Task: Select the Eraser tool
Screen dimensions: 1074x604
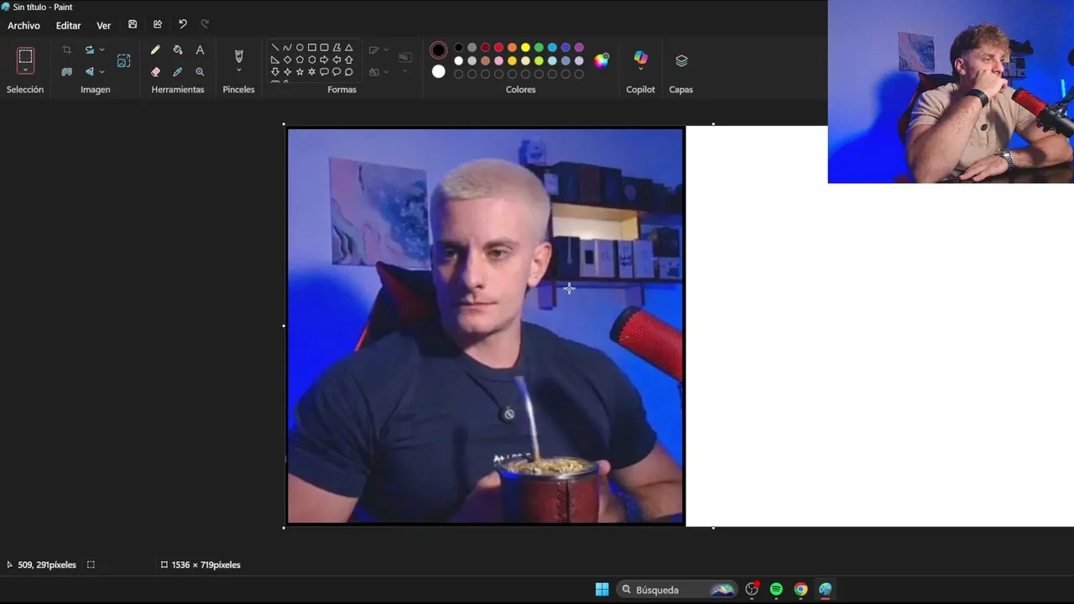Action: pos(155,72)
